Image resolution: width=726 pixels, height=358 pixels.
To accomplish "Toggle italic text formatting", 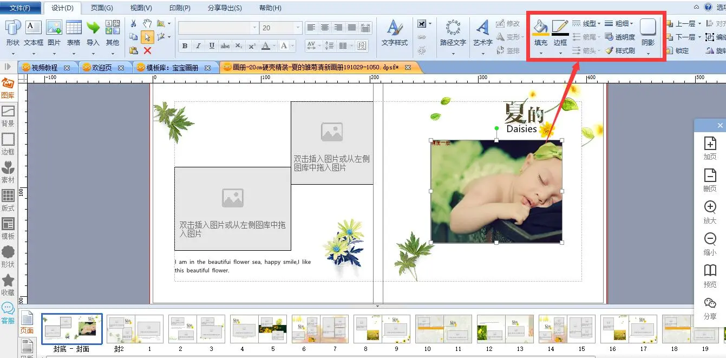I will pyautogui.click(x=198, y=46).
